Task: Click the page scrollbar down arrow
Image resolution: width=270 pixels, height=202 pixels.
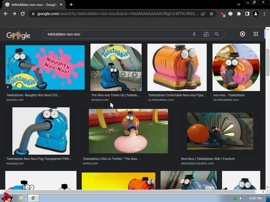Action: 268,187
